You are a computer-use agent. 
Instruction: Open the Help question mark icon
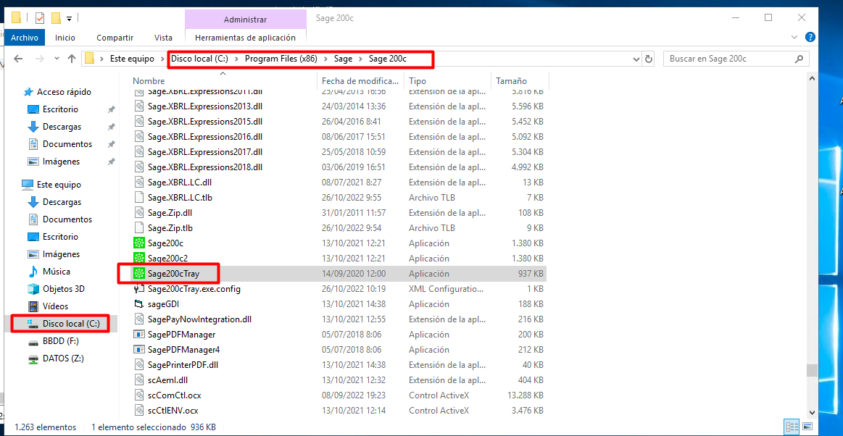pos(810,37)
